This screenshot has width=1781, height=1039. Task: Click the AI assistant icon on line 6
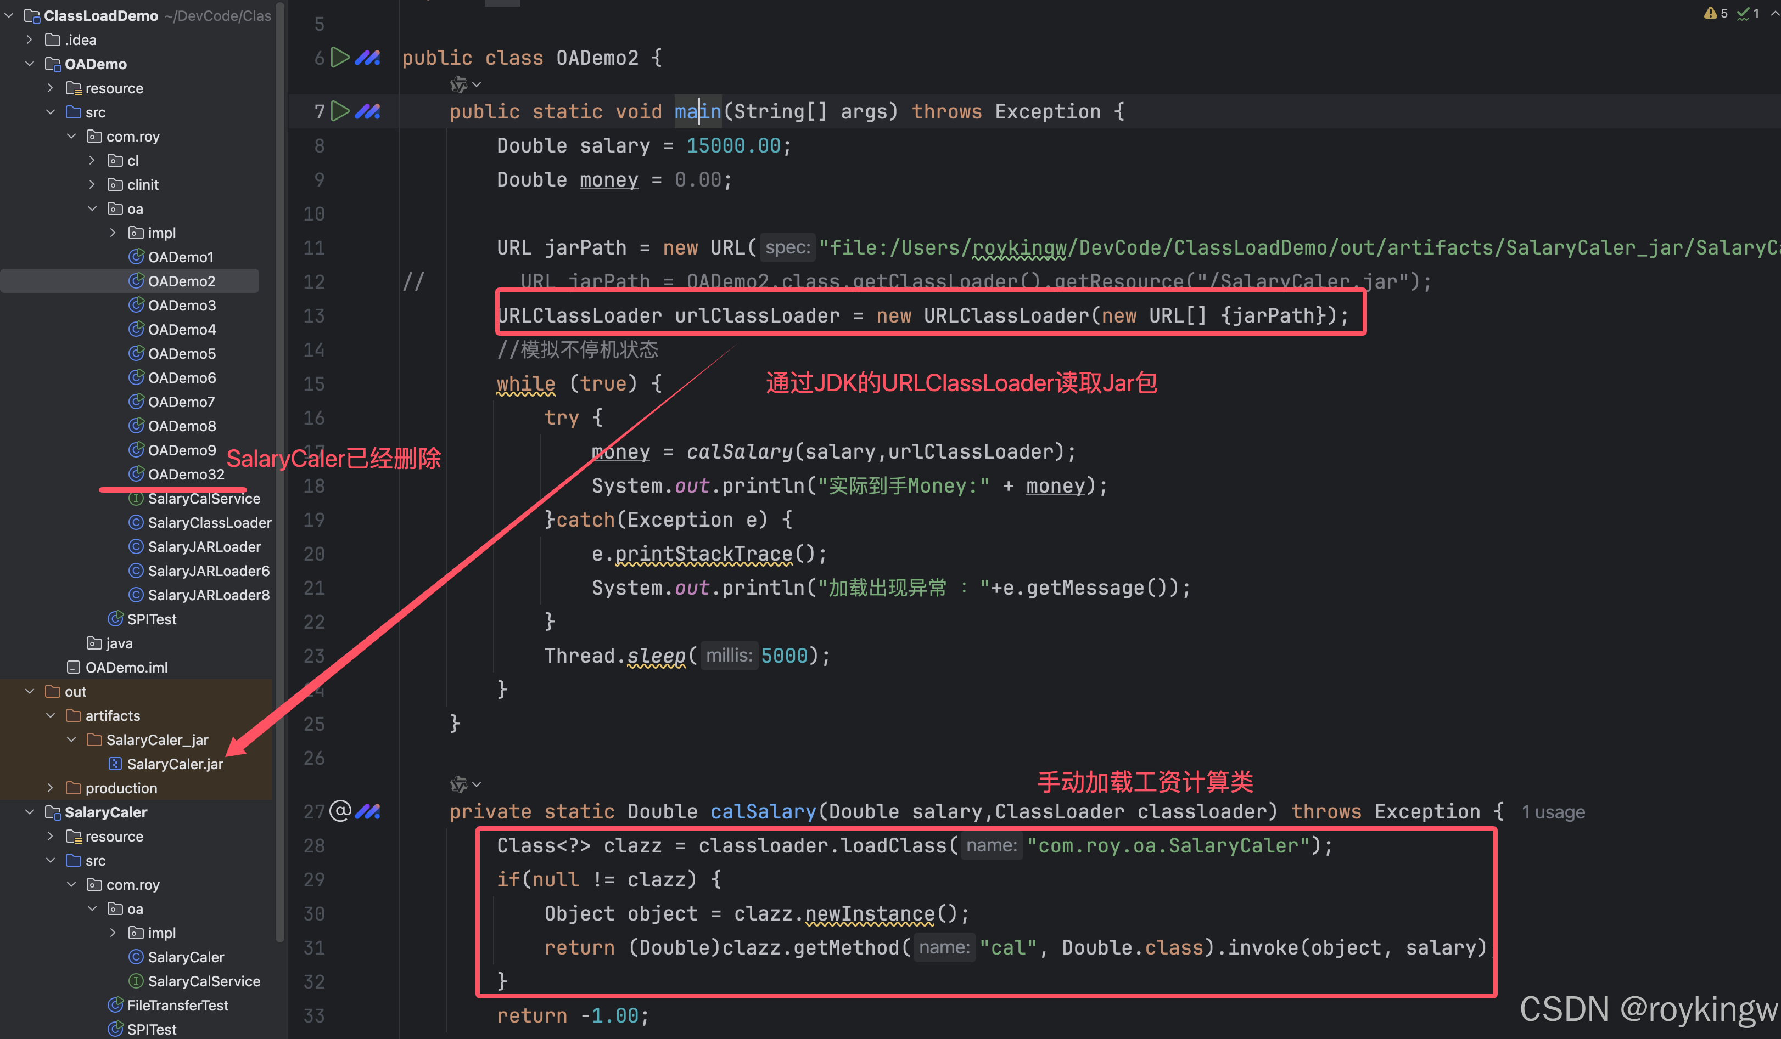(x=367, y=57)
